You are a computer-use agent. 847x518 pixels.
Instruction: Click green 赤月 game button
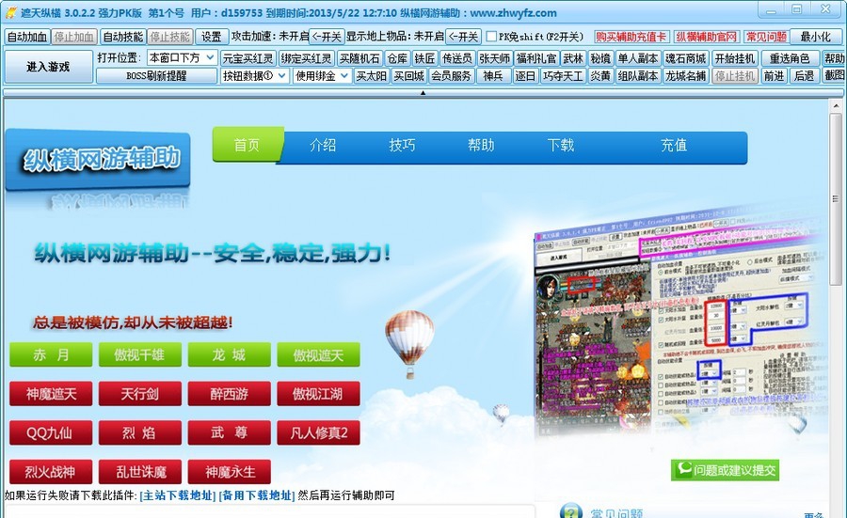coord(51,355)
